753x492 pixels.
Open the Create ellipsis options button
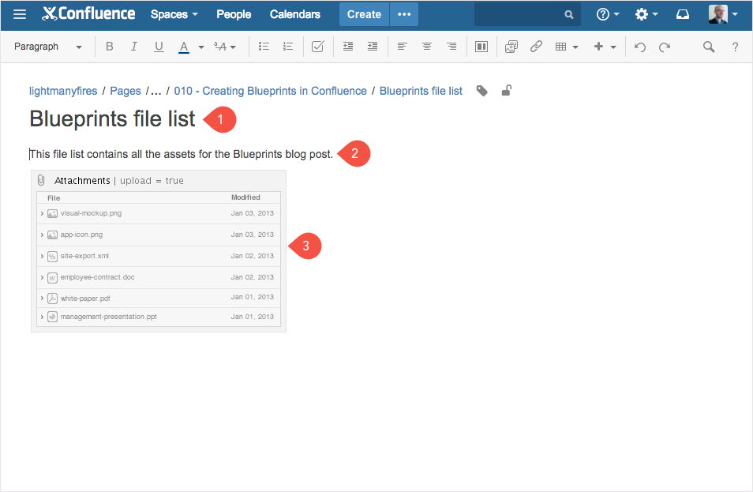point(404,14)
